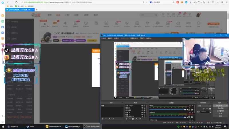Move scene up in OBS Scenes panel

click(x=109, y=119)
